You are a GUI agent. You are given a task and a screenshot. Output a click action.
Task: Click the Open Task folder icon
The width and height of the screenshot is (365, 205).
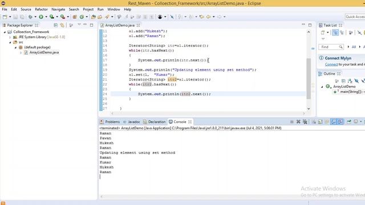[100, 17]
